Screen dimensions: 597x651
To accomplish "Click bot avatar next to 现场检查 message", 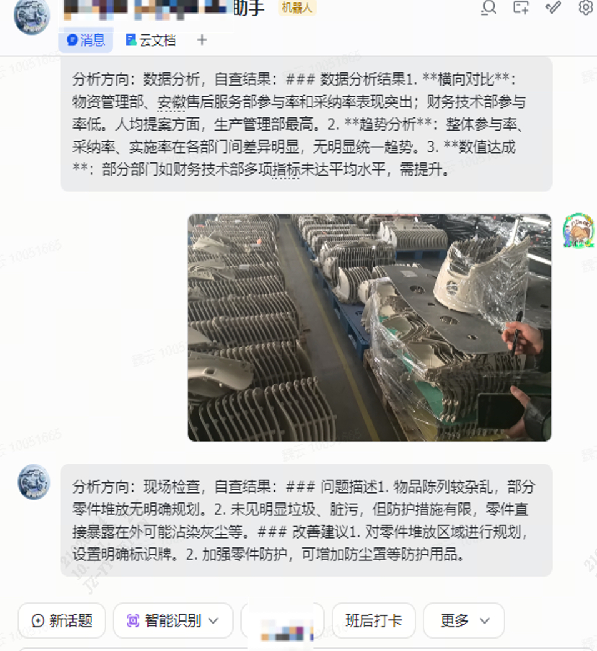I will (x=34, y=482).
